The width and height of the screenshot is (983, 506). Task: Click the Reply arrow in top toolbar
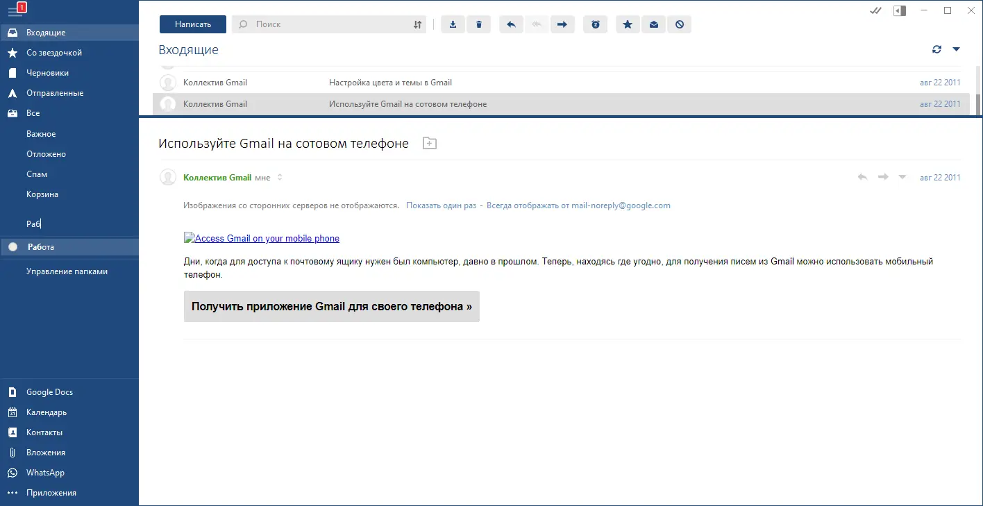pyautogui.click(x=511, y=24)
